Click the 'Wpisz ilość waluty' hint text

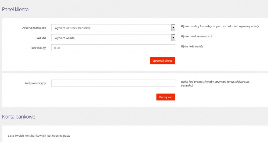192,46
